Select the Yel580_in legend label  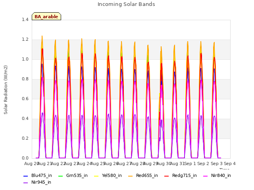tap(112, 176)
